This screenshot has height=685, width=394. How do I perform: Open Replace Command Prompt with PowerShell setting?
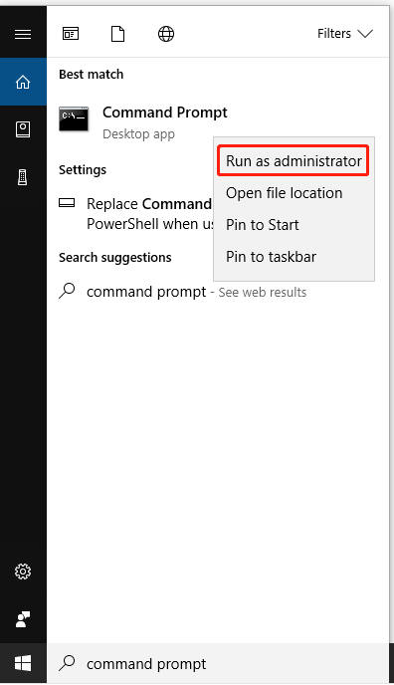coord(135,214)
